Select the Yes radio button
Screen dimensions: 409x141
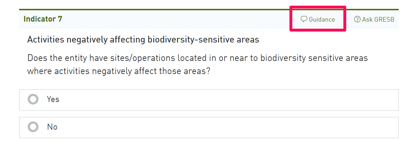33,99
